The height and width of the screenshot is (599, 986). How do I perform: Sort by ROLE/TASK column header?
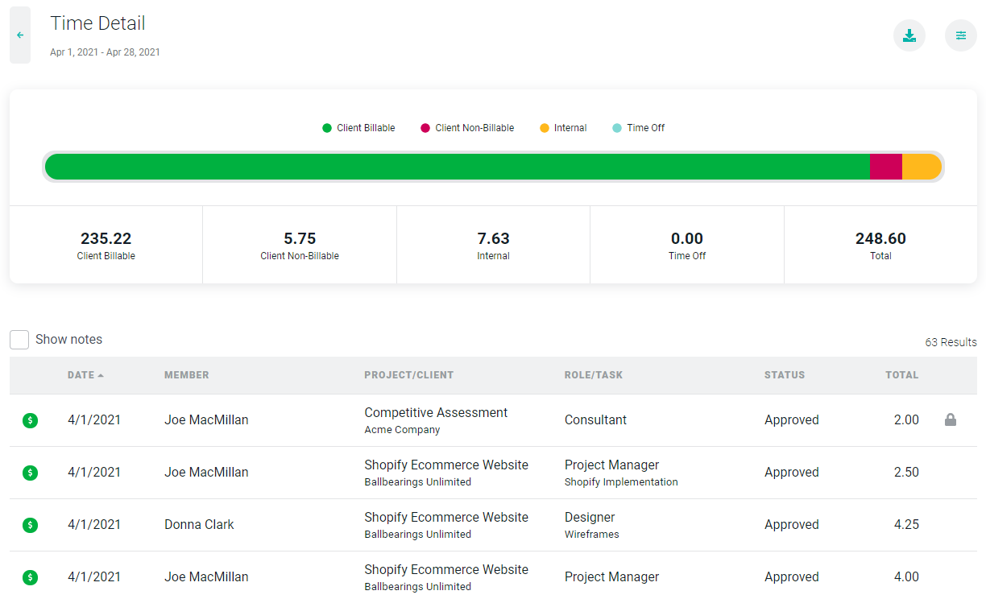click(594, 375)
